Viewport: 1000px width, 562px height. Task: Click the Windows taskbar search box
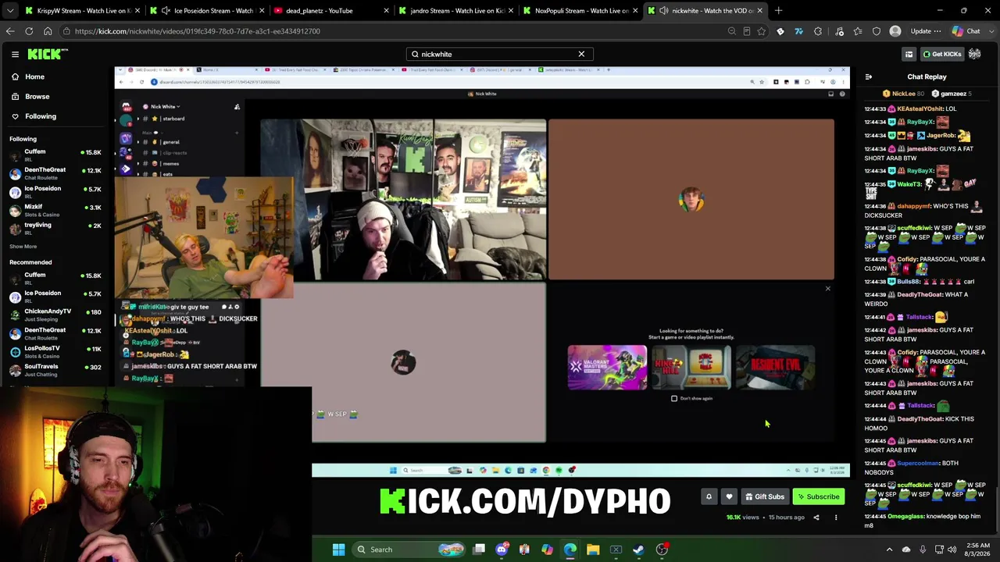(x=410, y=550)
